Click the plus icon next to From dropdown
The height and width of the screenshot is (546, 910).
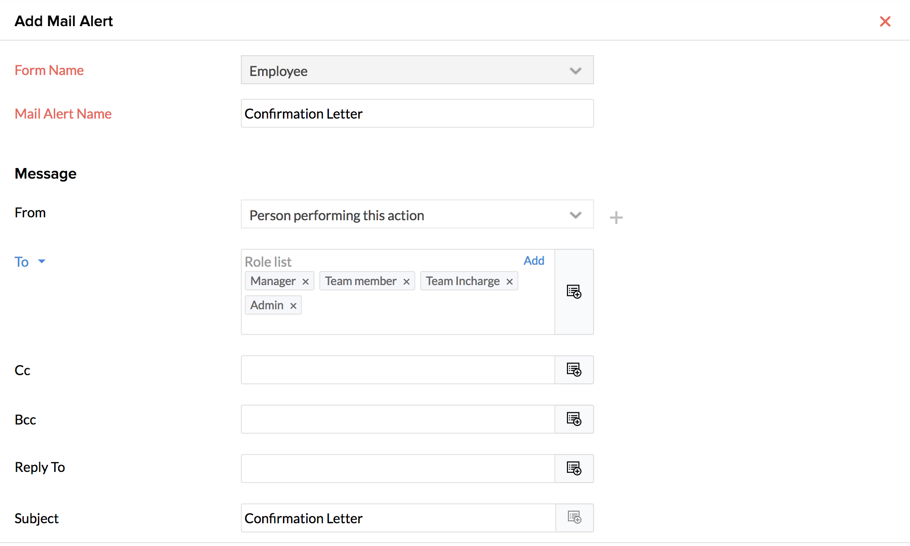pos(616,218)
